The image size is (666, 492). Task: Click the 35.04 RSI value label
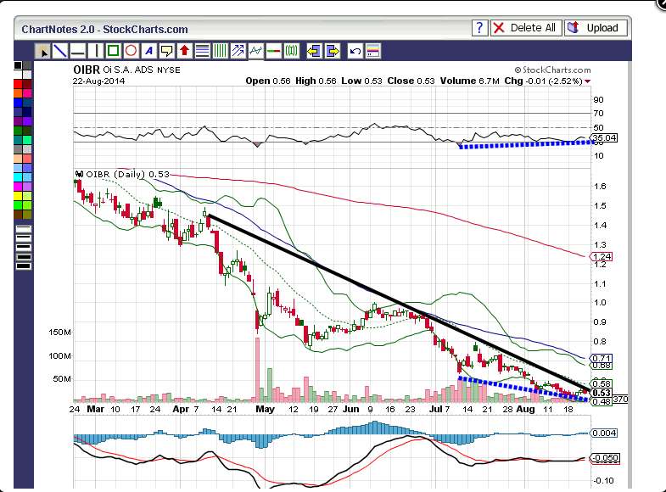pos(605,138)
